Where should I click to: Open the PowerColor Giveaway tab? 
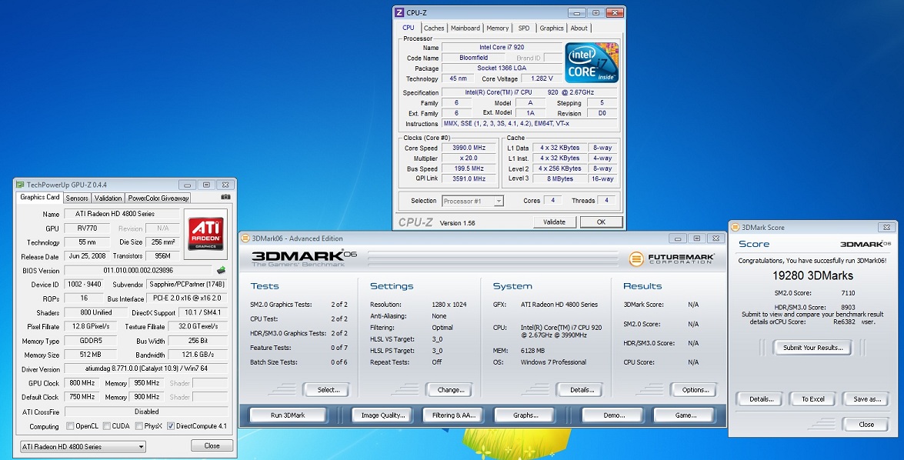click(158, 198)
